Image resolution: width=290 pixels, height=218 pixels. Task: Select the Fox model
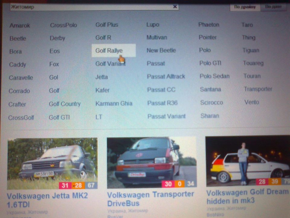(x=54, y=64)
